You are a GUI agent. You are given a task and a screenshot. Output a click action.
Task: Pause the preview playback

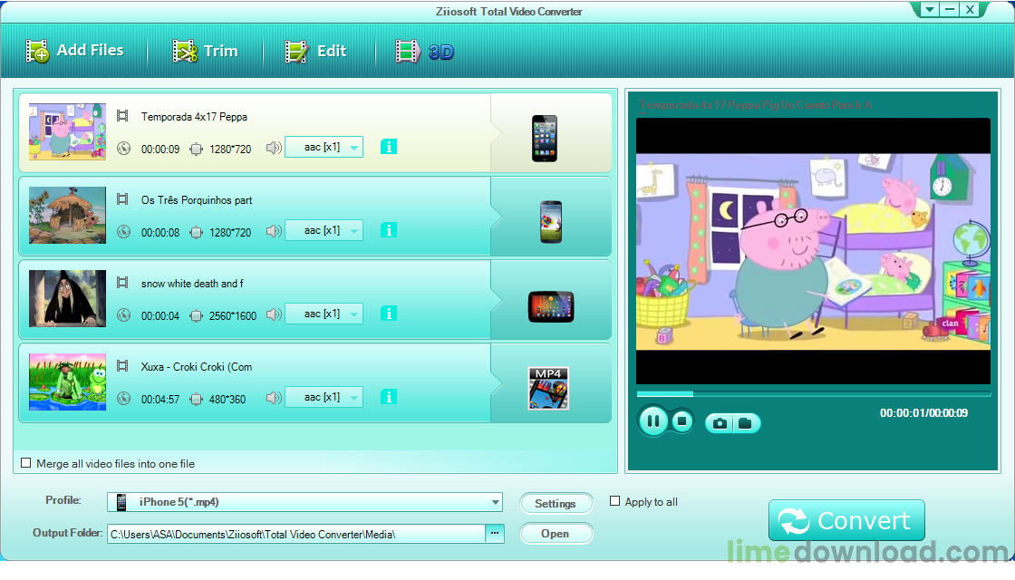[653, 421]
